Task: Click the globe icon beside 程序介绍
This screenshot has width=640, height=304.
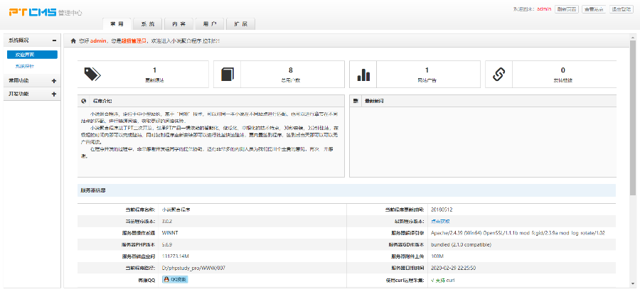Action: point(84,101)
